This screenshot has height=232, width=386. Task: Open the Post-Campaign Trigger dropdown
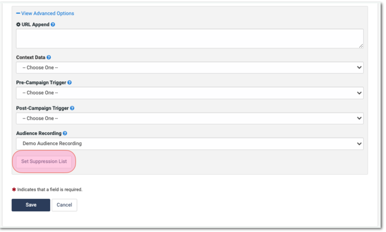(x=189, y=119)
